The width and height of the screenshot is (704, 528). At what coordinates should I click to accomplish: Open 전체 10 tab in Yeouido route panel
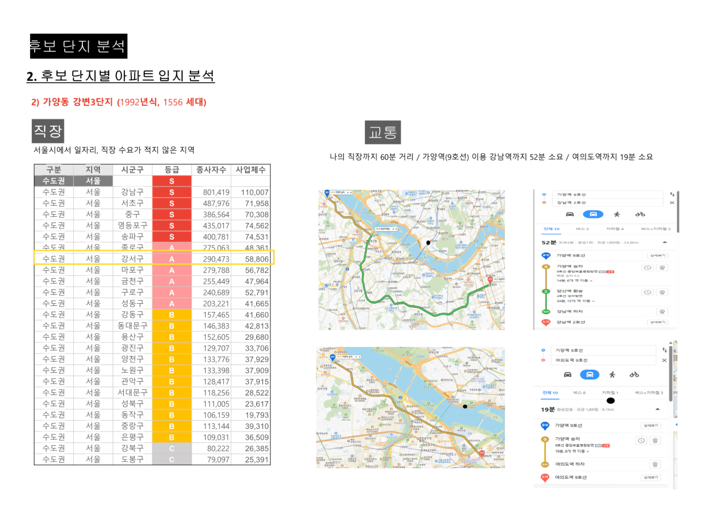coord(550,393)
